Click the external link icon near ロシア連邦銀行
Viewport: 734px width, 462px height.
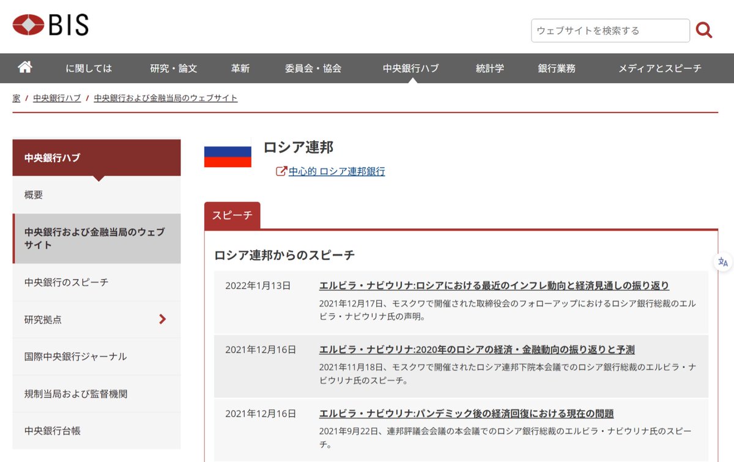[281, 171]
